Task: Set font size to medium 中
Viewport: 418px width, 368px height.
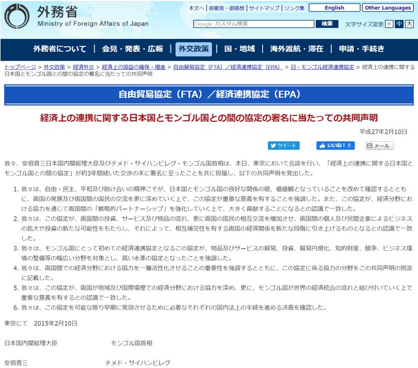Action: coord(399,24)
